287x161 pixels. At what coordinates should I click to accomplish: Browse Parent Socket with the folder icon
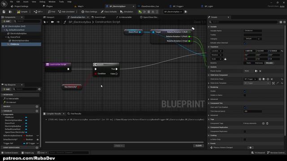(x=256, y=71)
